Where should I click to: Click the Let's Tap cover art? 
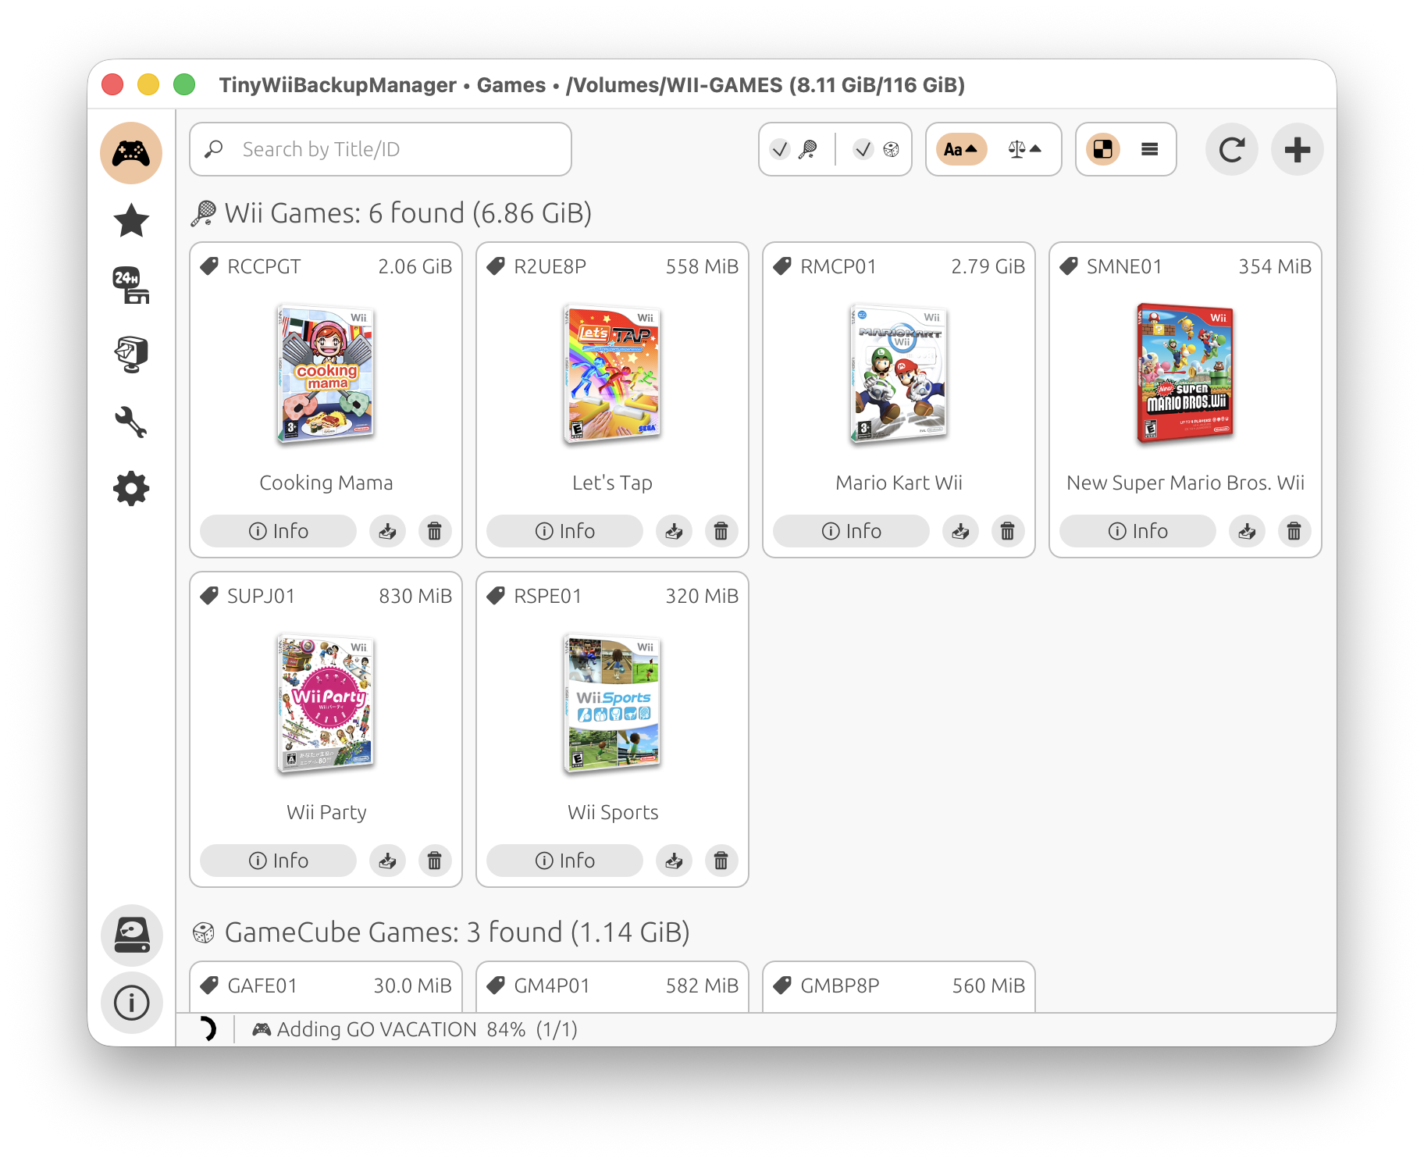coord(613,374)
